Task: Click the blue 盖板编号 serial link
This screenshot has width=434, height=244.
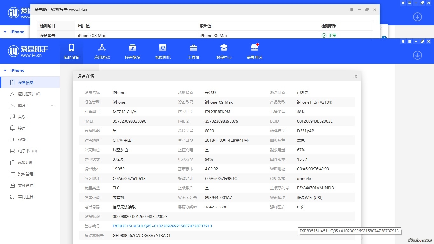Action: coord(162,226)
